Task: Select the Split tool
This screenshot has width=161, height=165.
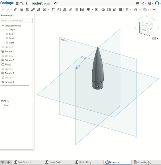Action: click(x=109, y=10)
